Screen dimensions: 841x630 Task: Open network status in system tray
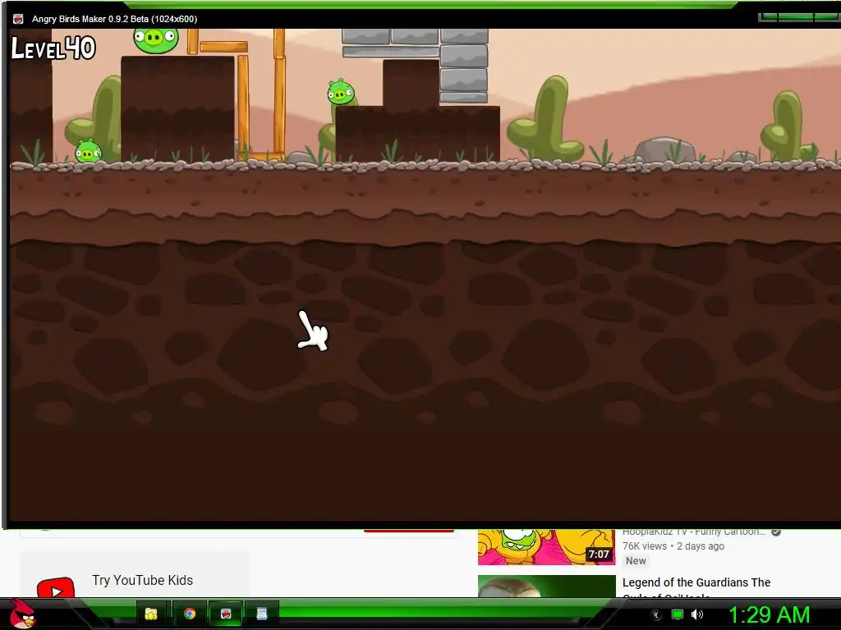pos(678,614)
